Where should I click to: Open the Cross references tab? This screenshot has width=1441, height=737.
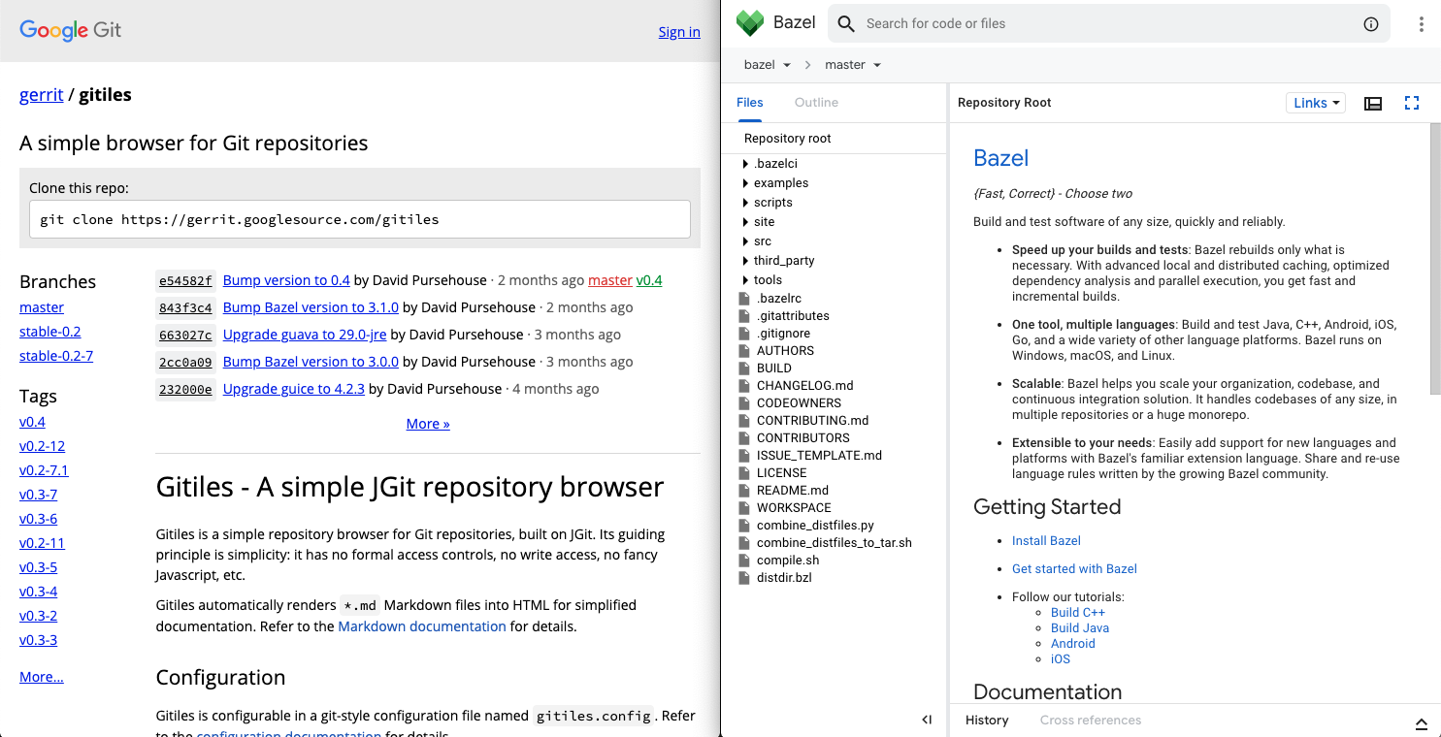(1091, 721)
